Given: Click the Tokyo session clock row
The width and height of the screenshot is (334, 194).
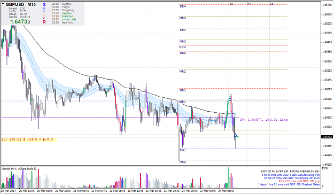Looking at the screenshot, I should [61, 7].
